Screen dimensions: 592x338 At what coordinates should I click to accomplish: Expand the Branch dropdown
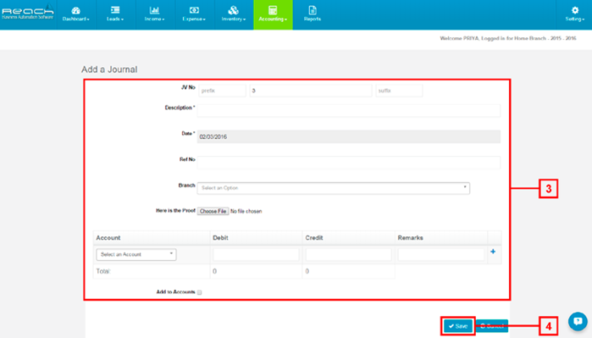click(x=334, y=188)
